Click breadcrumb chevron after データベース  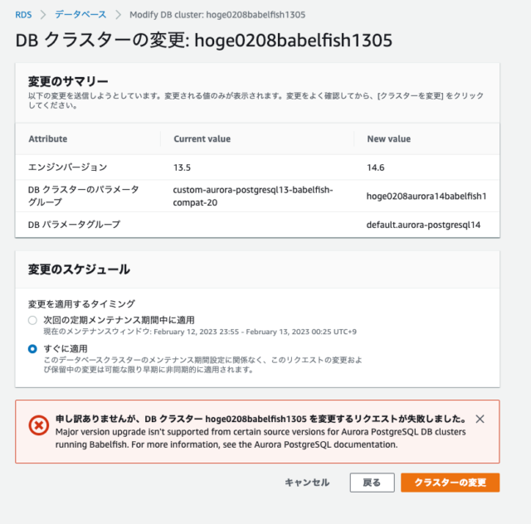118,15
